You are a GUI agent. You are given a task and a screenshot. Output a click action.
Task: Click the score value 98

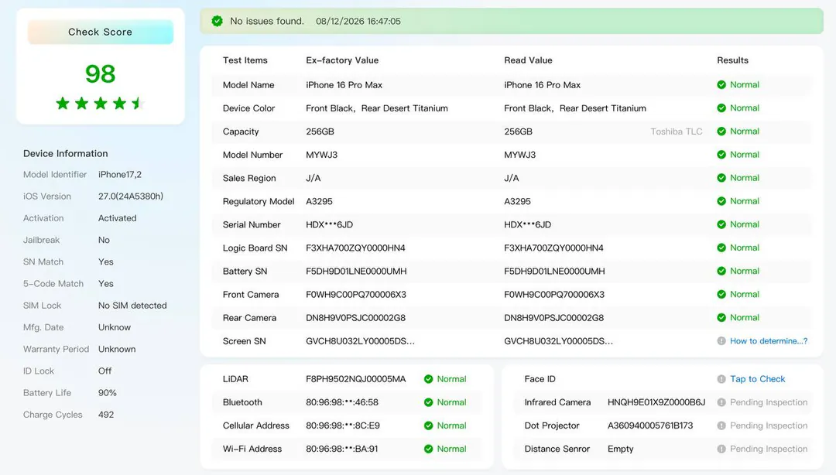[100, 73]
